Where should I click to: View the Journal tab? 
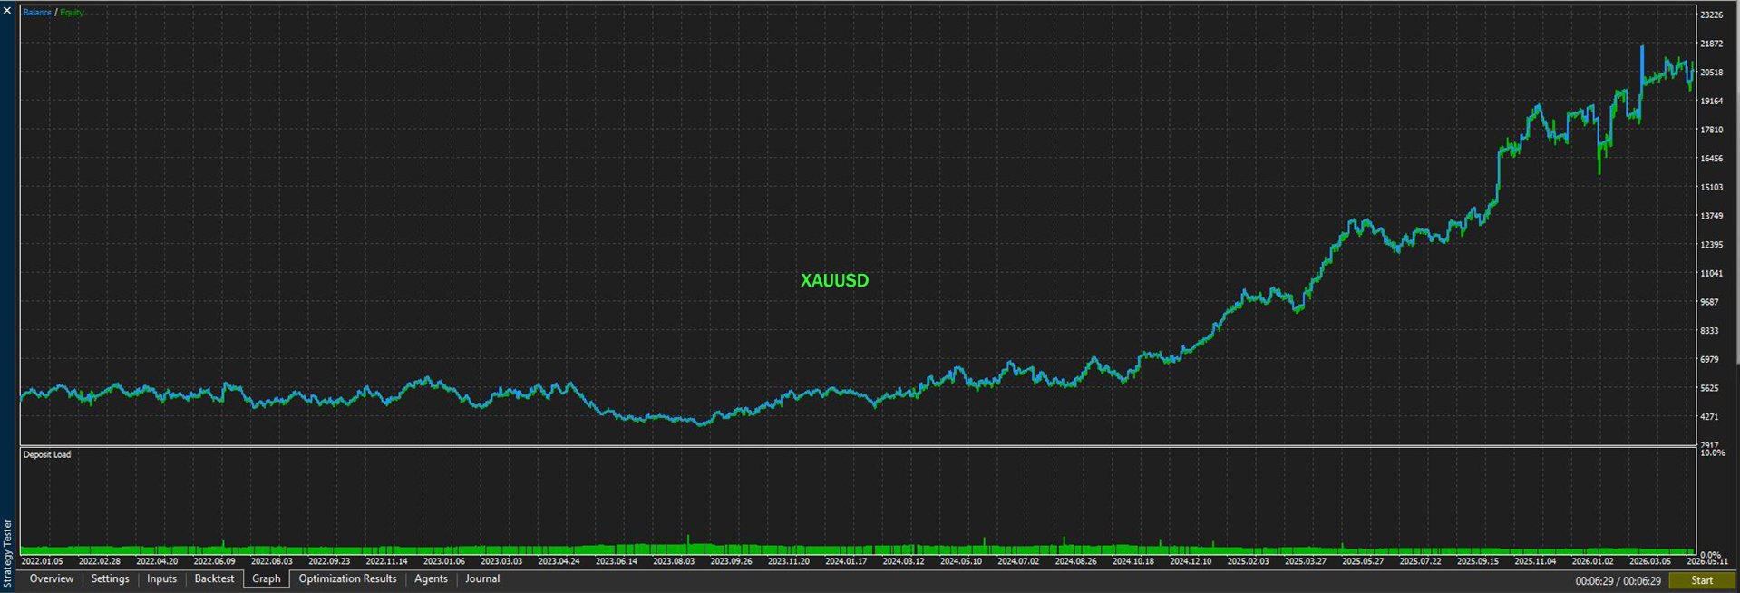483,579
